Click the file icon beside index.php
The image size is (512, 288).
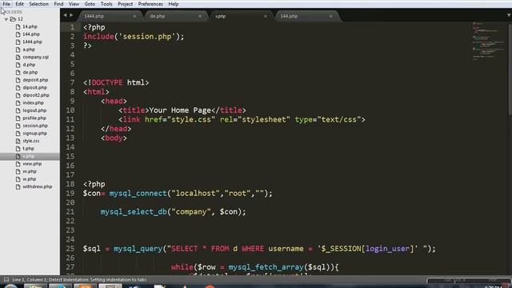pyautogui.click(x=18, y=103)
